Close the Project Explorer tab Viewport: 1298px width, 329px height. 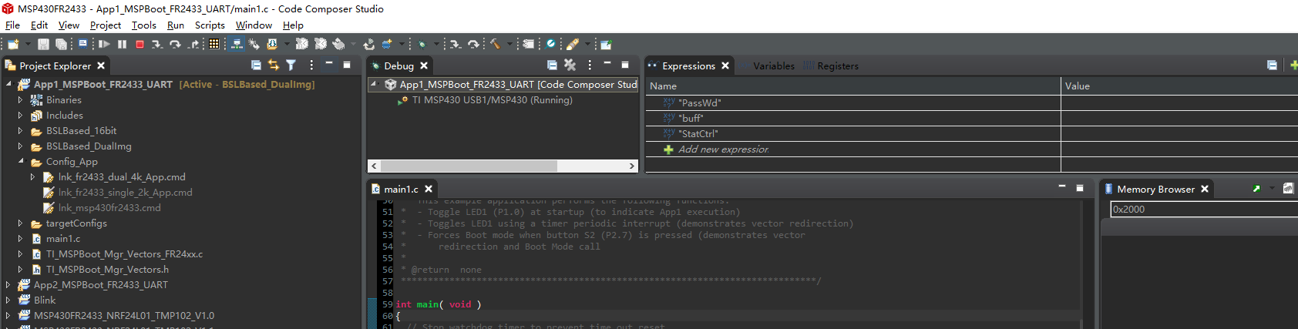pos(101,65)
